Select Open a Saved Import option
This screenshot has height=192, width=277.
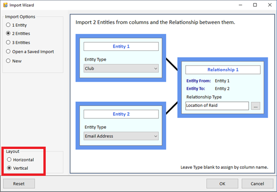tap(30, 52)
